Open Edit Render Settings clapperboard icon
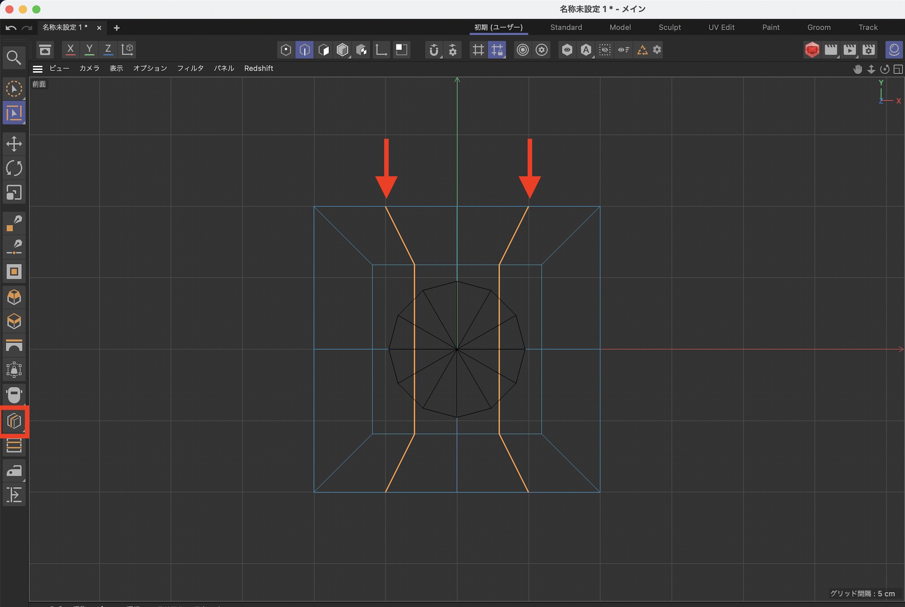 click(x=869, y=50)
